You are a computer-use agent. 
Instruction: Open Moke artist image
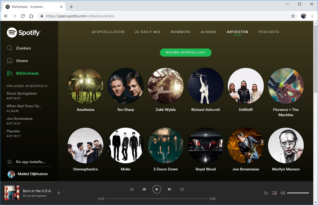pyautogui.click(x=125, y=145)
